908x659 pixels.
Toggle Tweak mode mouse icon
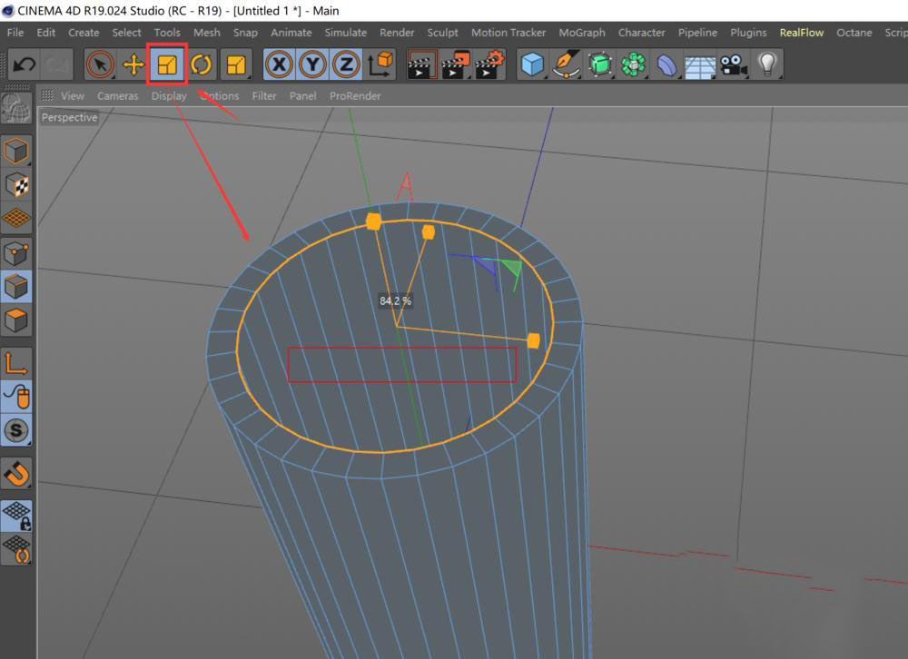click(16, 398)
